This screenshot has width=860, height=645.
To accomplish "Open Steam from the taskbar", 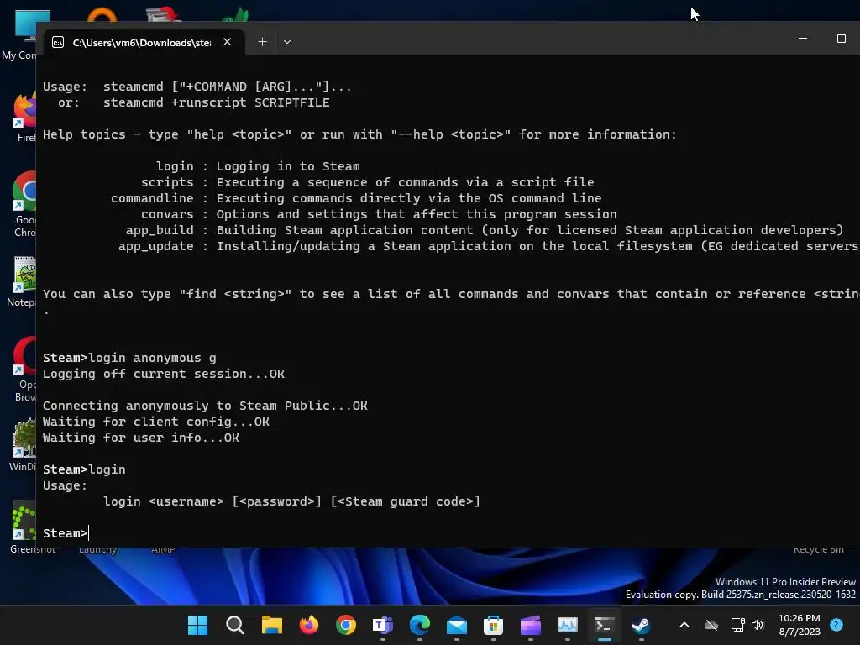I will [641, 625].
